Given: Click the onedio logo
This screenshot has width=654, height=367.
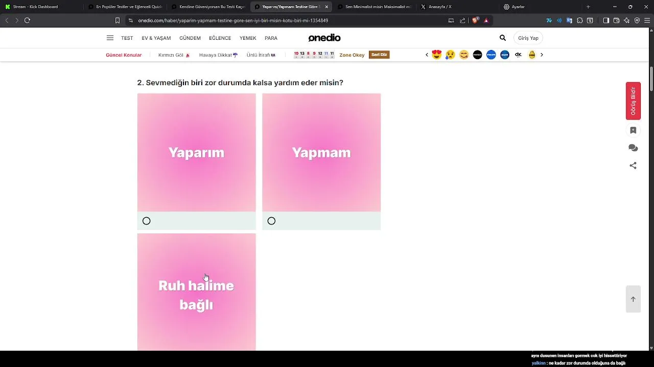Looking at the screenshot, I should click(x=324, y=38).
